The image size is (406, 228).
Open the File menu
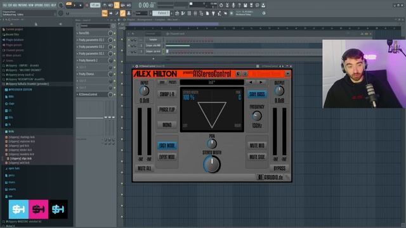click(4, 5)
